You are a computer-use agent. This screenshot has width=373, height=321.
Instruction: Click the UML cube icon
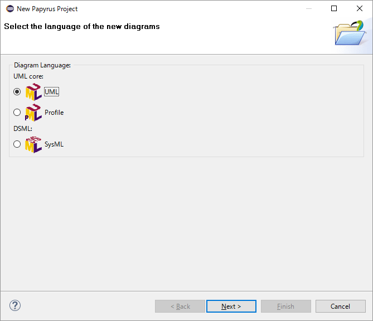click(33, 92)
